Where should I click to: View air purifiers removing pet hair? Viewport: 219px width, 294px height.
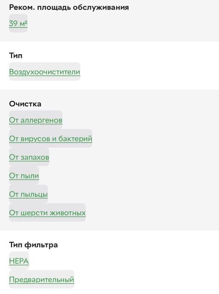[47, 213]
